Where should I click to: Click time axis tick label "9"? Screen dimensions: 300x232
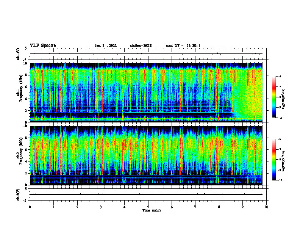click(242, 207)
